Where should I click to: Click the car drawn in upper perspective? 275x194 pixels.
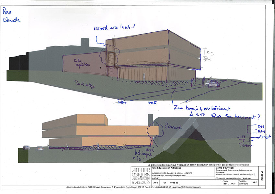[x=214, y=84]
